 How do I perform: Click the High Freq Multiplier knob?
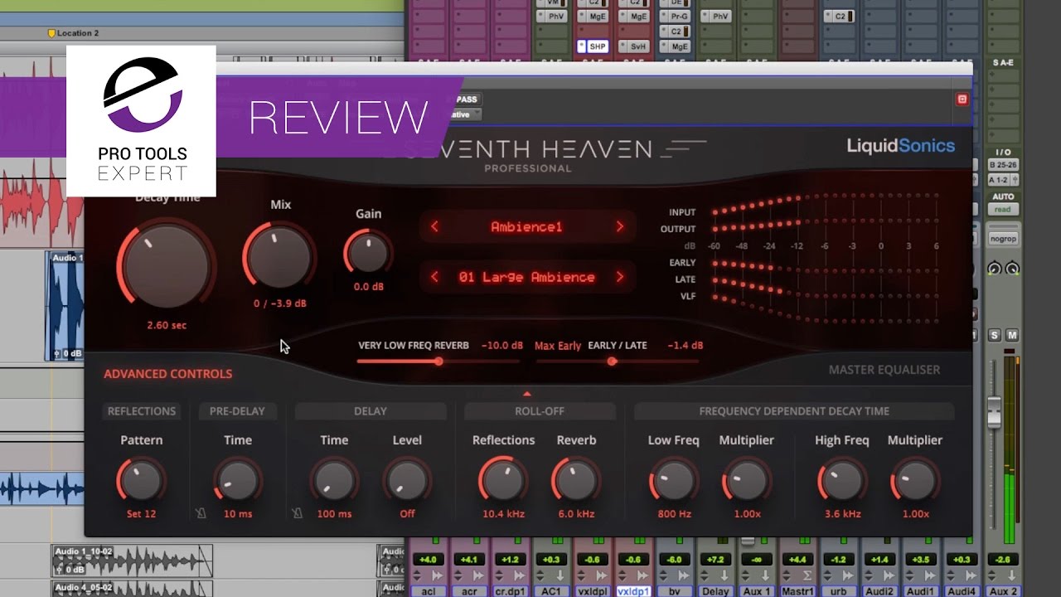pyautogui.click(x=915, y=480)
